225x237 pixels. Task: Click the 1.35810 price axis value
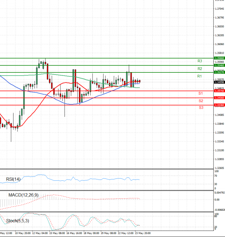(219, 53)
